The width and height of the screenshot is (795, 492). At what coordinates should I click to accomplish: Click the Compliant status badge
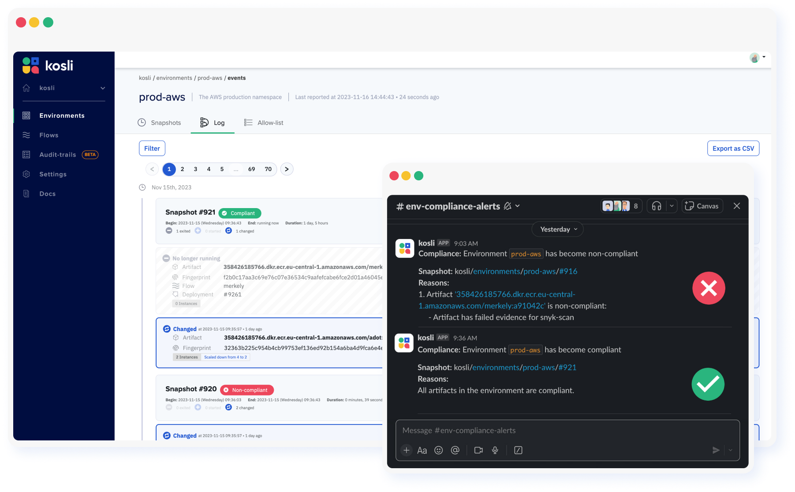coord(240,213)
